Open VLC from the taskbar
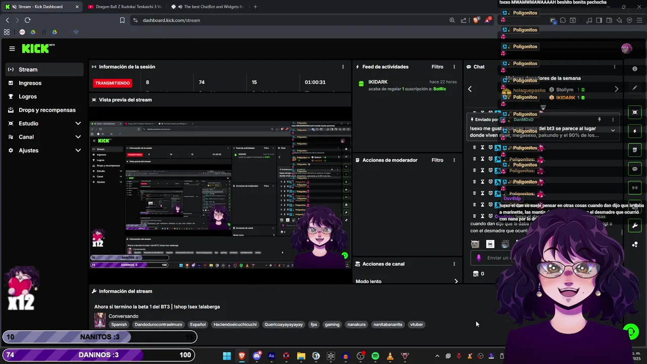Viewport: 647px width, 364px height. point(390,356)
